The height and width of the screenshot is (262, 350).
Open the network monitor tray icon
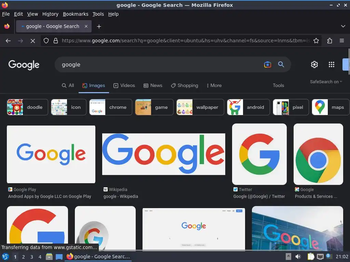pos(320,257)
